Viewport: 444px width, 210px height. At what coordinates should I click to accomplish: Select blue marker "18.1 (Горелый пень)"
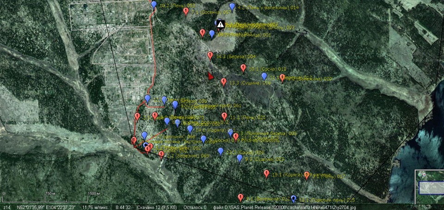[293, 199]
